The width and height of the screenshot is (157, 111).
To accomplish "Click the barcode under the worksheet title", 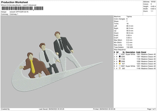I will click(22, 8).
